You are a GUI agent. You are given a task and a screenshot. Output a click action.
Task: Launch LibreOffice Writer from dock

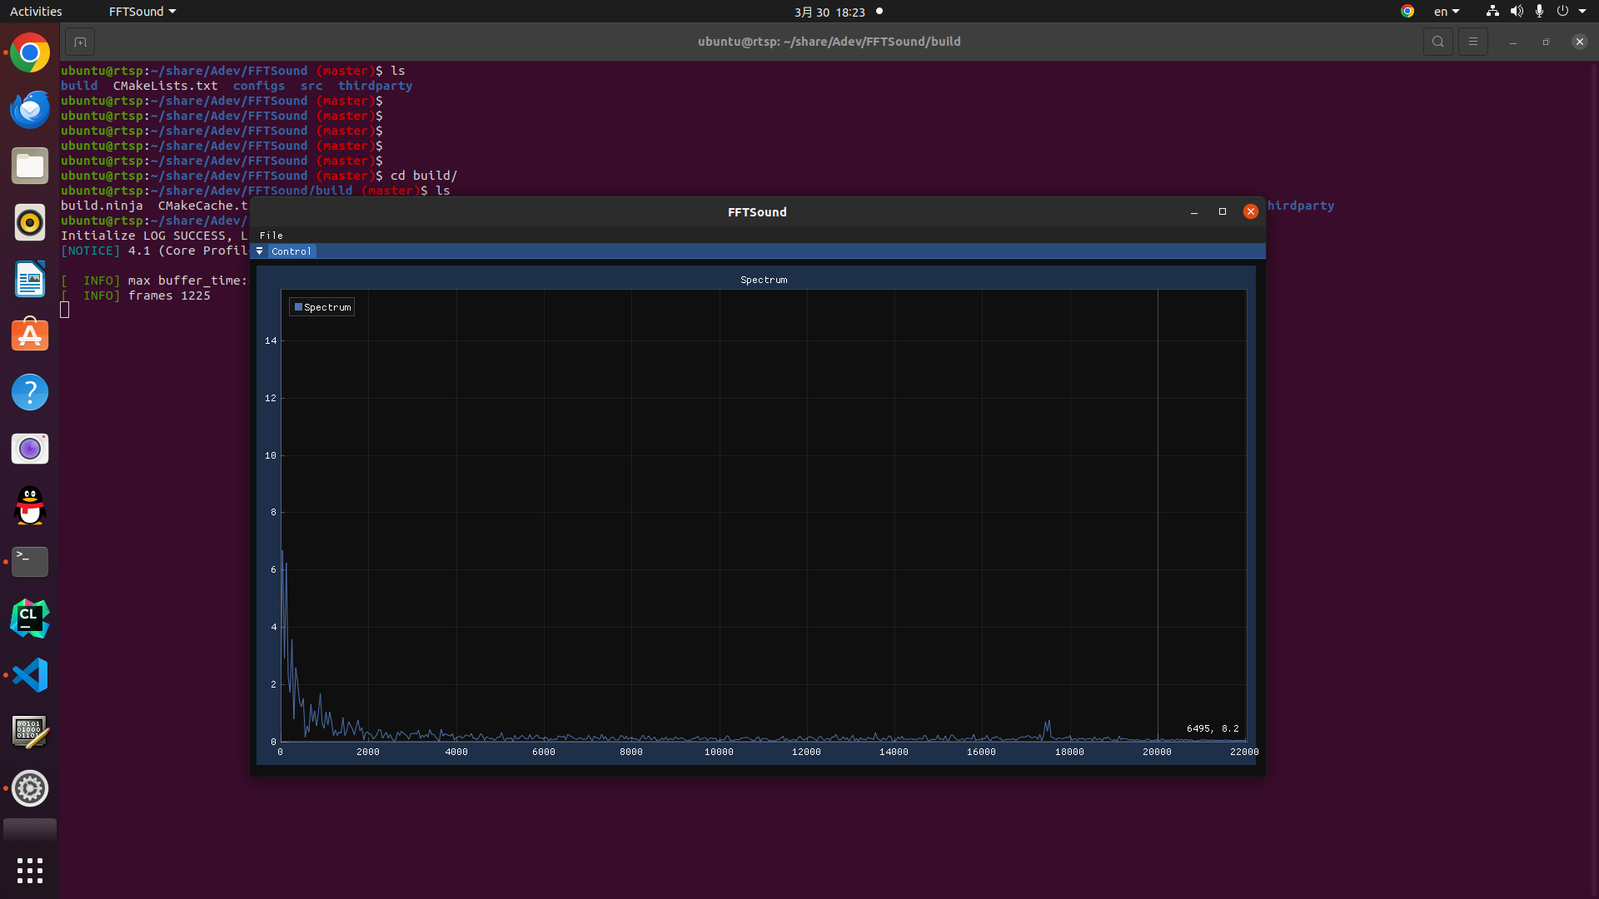(30, 280)
